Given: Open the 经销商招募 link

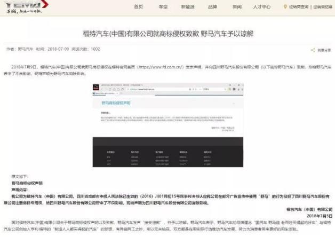Looking at the screenshot, I should pos(323,7).
